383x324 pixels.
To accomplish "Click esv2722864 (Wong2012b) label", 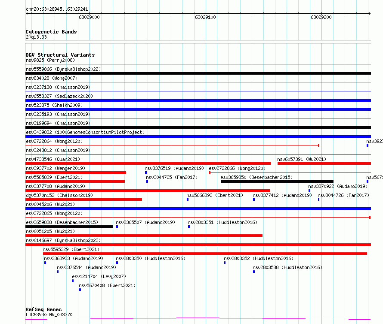I will point(54,141).
